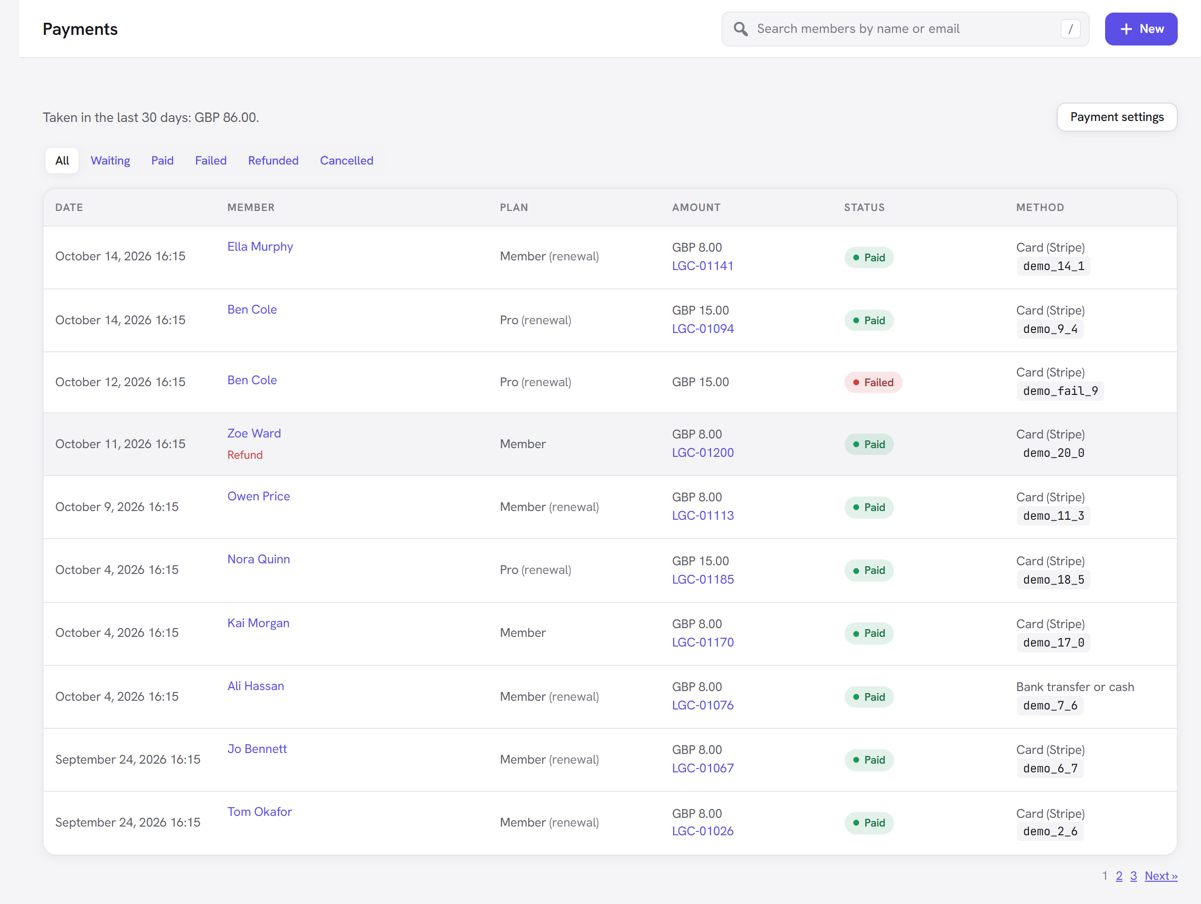Open Ben Cole on October 14 row
Screen dimensions: 1201x904
click(252, 309)
